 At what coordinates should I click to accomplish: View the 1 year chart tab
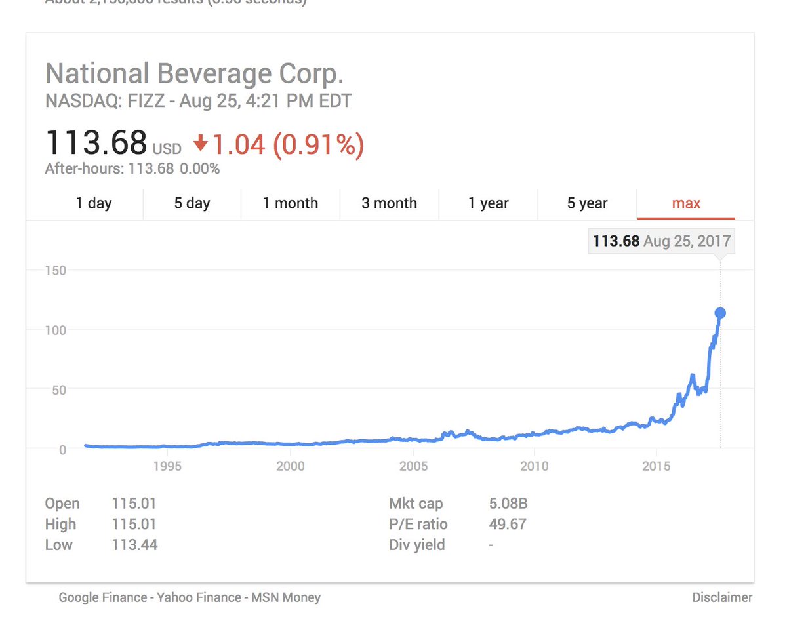[489, 203]
